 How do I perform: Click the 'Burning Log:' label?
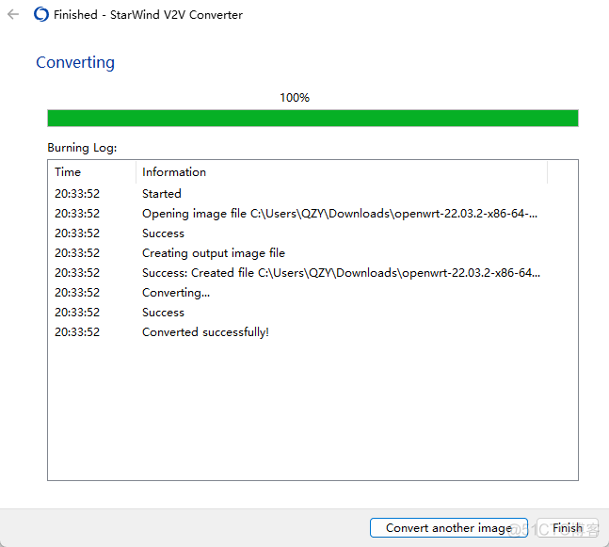(82, 148)
